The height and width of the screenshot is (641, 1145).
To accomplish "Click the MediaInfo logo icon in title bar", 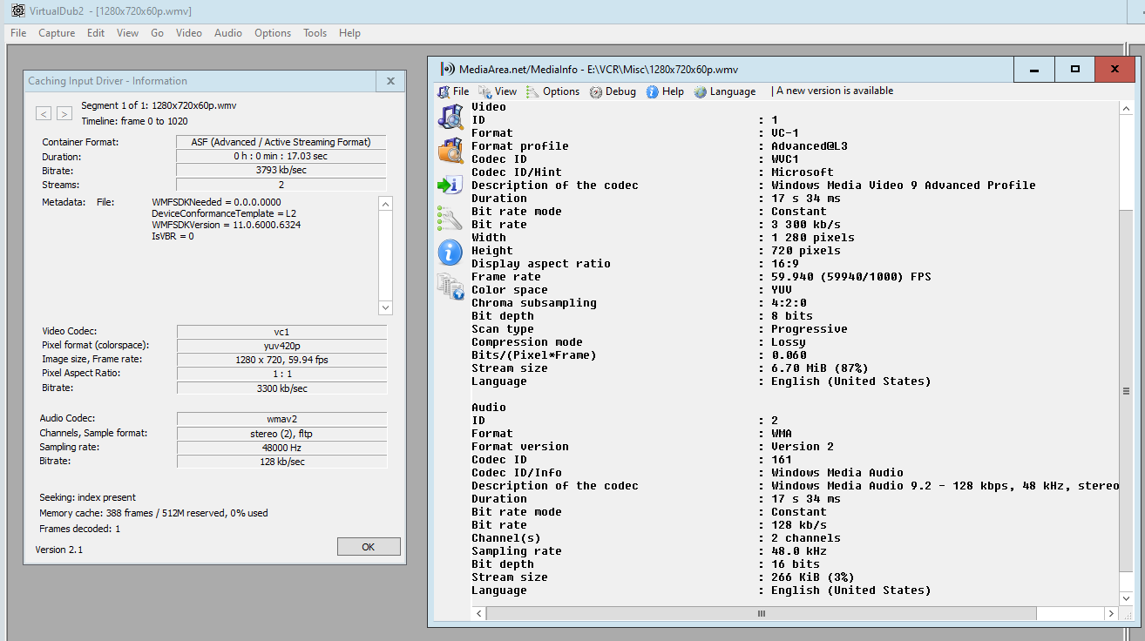I will (447, 70).
